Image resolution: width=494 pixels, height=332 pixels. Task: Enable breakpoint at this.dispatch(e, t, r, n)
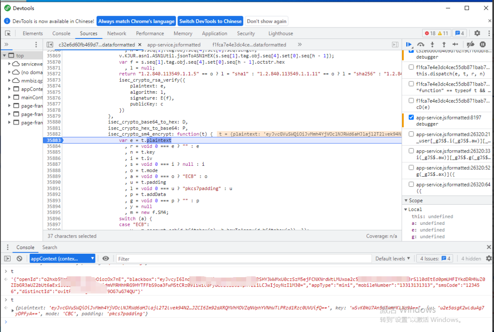412,67
